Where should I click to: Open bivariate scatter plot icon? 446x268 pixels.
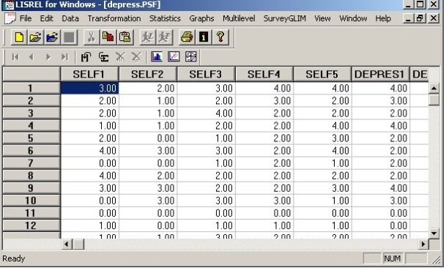(174, 56)
